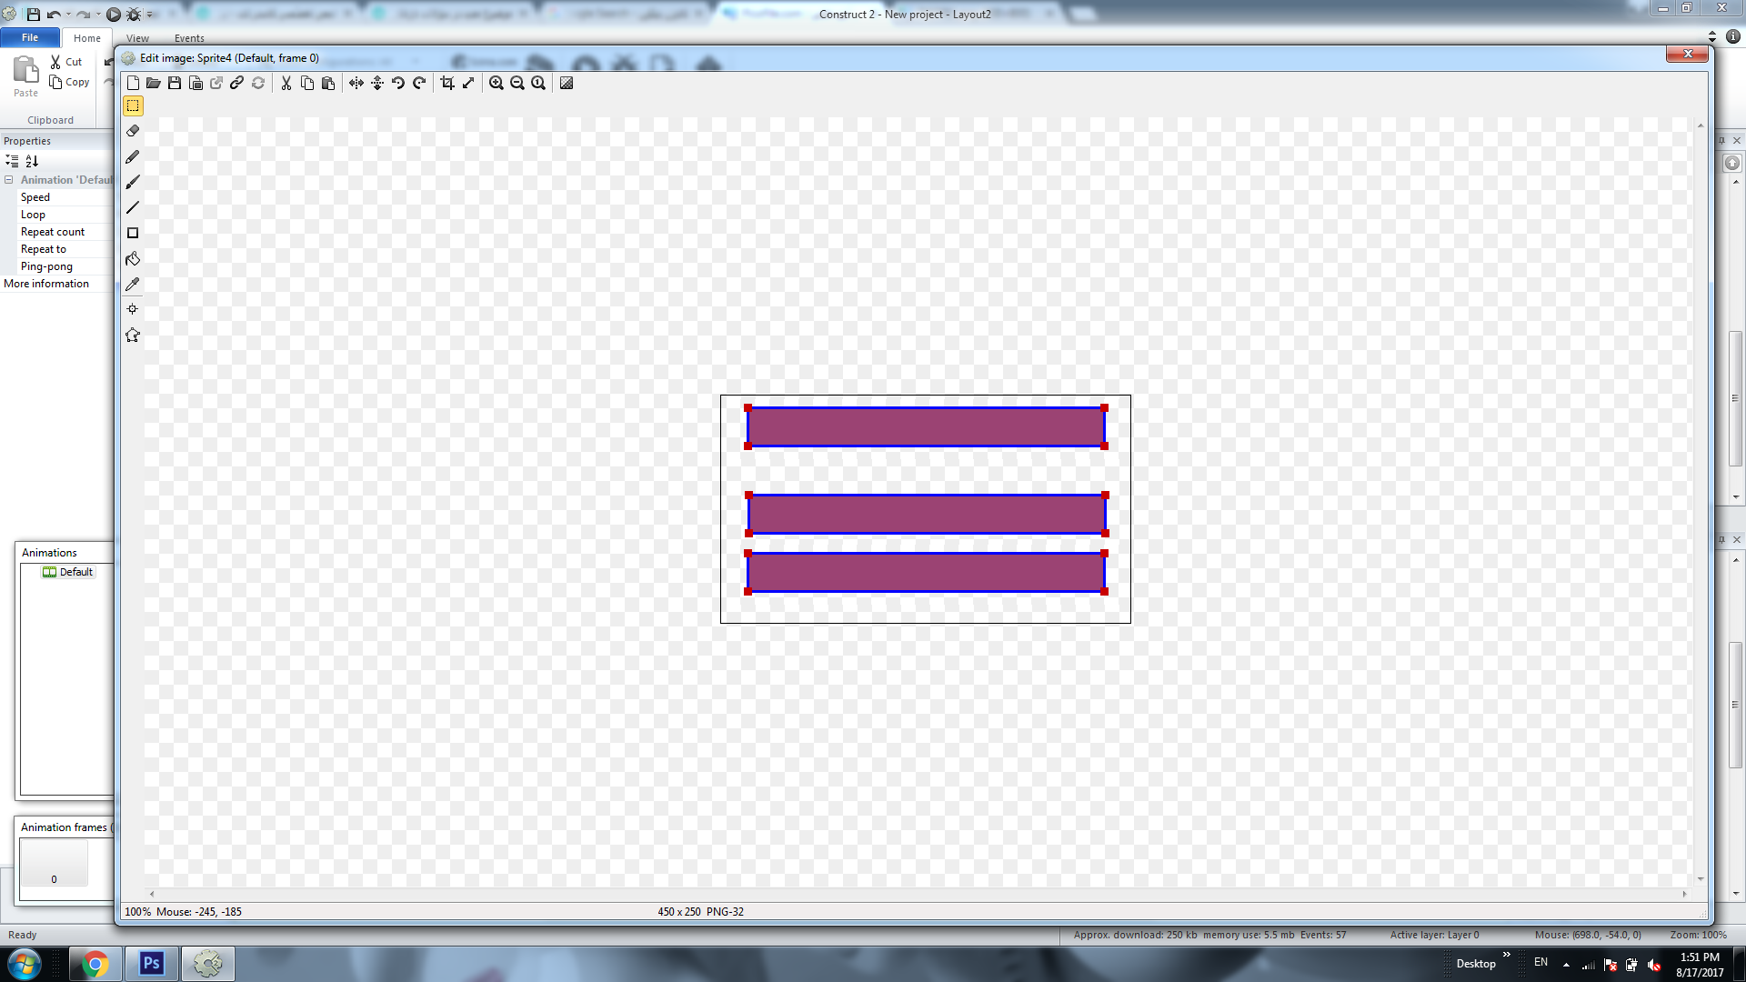
Task: Click the image editor horizontal scrollbar left arrow
Action: coord(152,895)
